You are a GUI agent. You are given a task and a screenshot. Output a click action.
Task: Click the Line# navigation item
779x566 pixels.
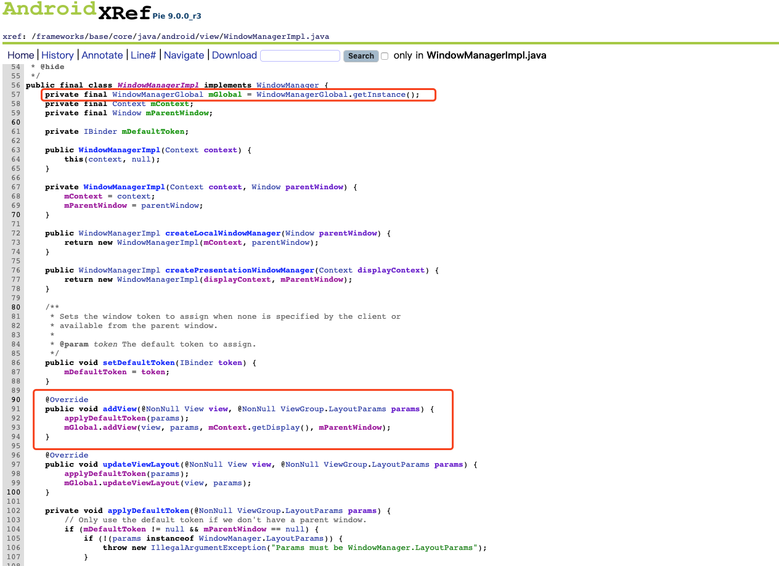143,55
